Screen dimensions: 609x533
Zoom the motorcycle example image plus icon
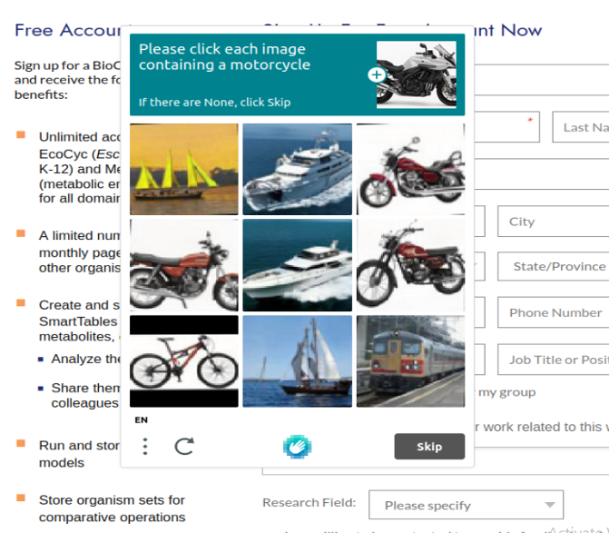click(x=378, y=75)
